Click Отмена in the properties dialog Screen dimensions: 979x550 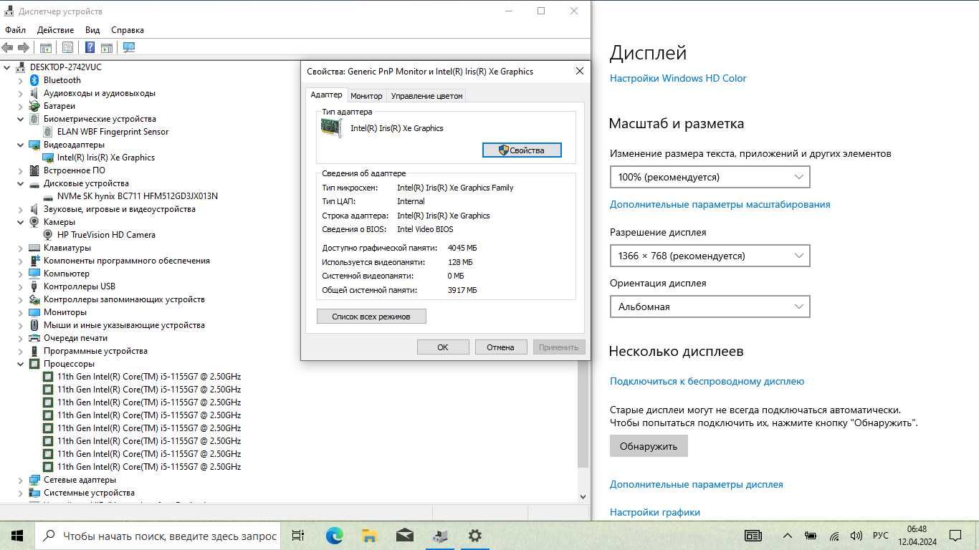(500, 347)
